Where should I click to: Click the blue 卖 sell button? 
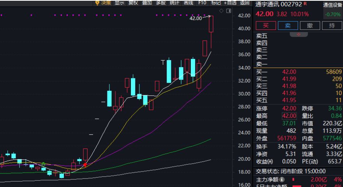288,26
